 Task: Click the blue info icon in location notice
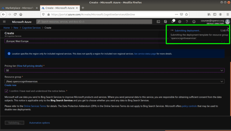point(9,54)
